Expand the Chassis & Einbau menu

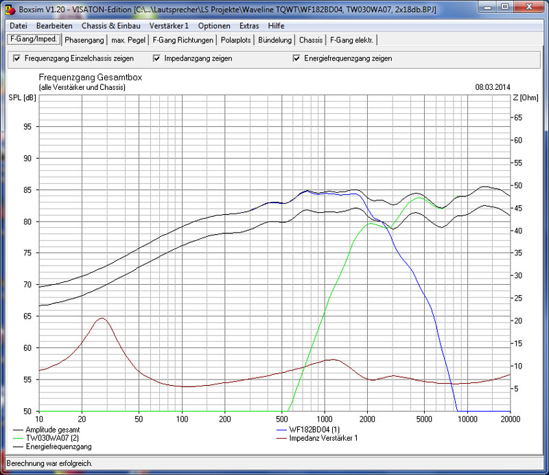click(110, 25)
